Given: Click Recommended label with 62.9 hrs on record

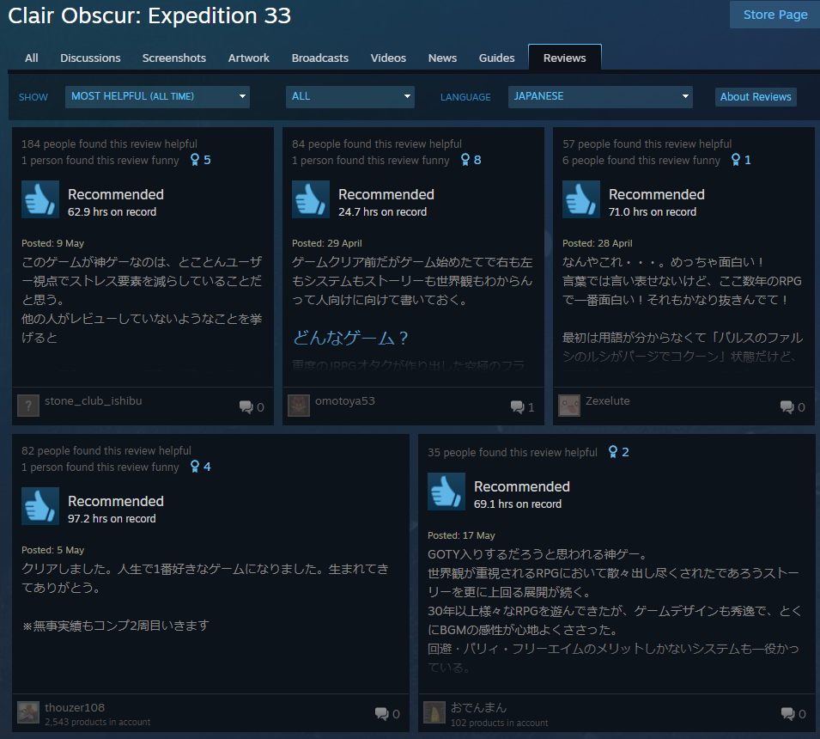Looking at the screenshot, I should coord(116,195).
